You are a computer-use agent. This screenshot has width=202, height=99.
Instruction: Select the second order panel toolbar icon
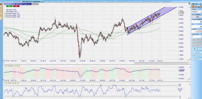[196, 7]
